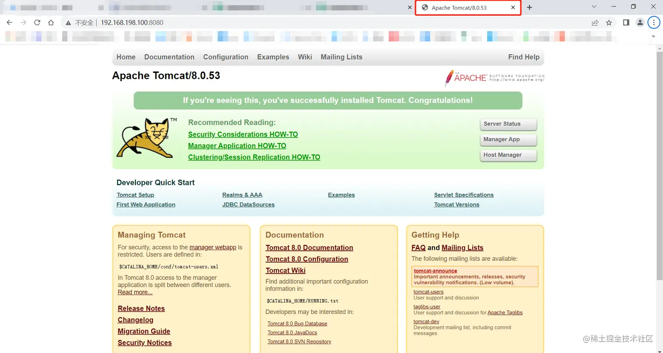Open Tomcat Versions link
This screenshot has height=353, width=663.
coord(456,204)
